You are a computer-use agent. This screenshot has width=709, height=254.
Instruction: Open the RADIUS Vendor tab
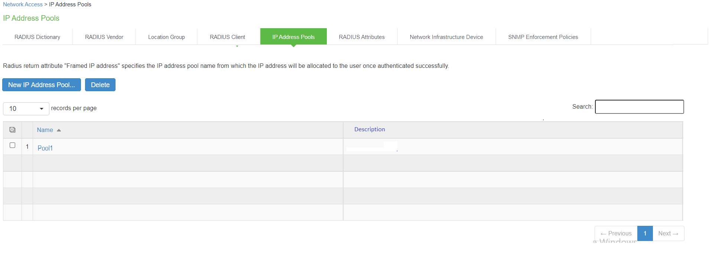coord(104,37)
